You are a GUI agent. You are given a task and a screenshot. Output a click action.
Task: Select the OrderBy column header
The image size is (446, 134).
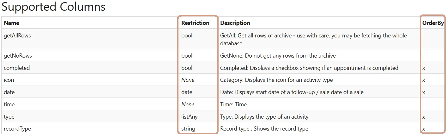[433, 23]
